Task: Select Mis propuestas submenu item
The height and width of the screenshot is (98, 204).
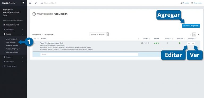Action: 10,42
